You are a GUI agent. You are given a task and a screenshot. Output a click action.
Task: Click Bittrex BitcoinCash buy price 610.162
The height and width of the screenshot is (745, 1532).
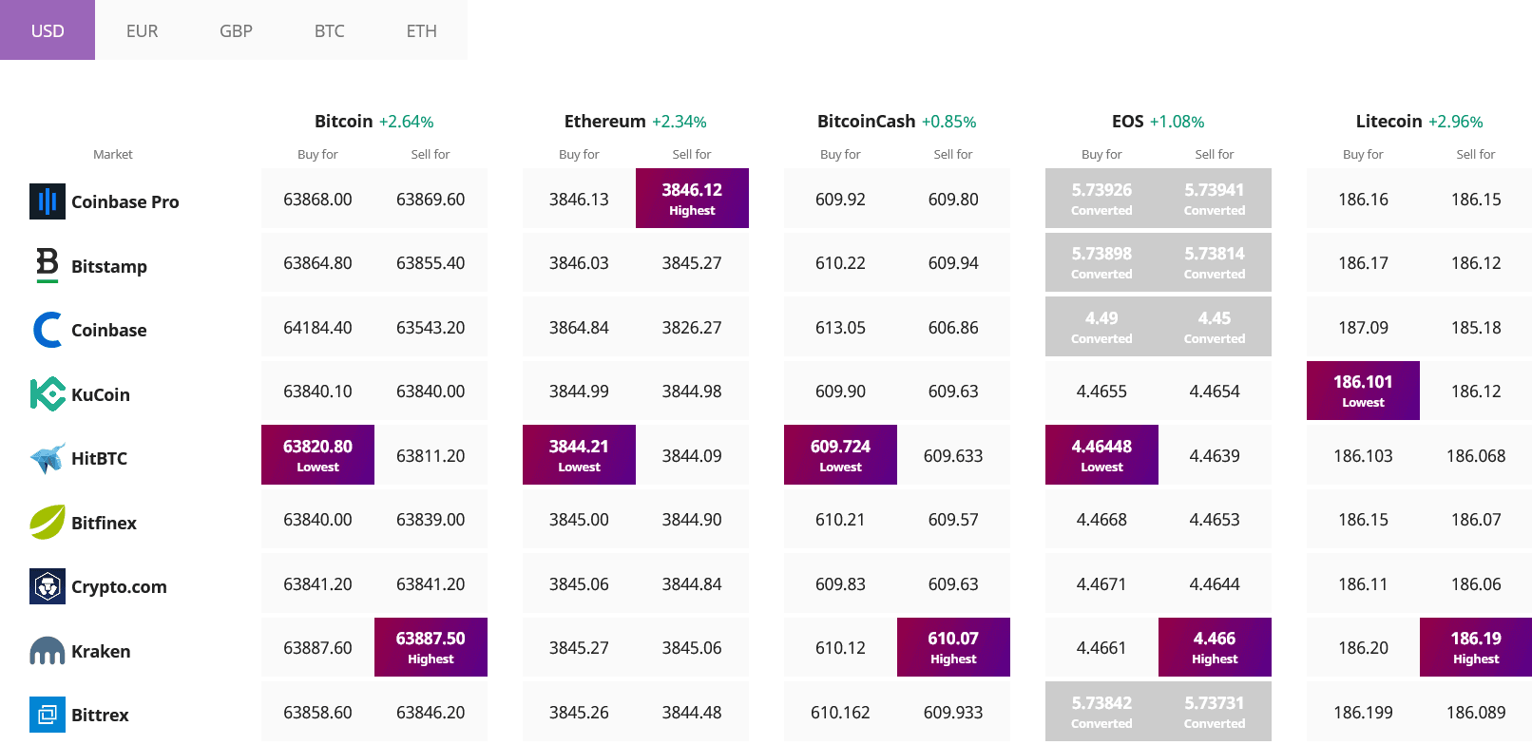(x=840, y=712)
